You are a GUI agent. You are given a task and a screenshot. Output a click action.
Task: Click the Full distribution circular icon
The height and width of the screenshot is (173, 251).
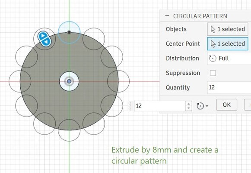click(213, 59)
